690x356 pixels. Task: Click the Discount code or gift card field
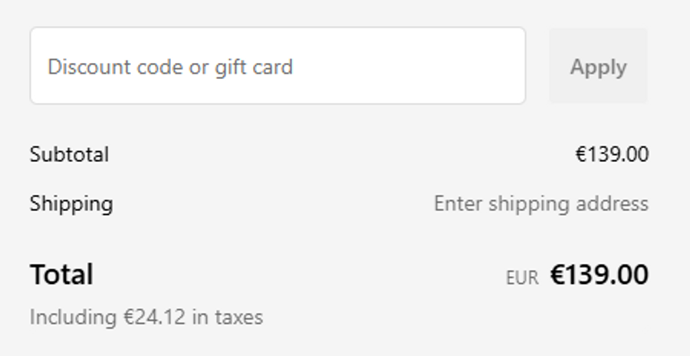click(x=278, y=66)
